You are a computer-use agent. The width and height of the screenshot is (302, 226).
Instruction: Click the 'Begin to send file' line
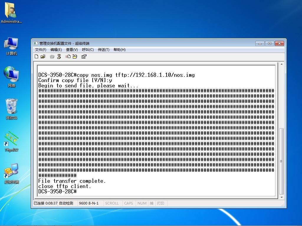click(88, 86)
